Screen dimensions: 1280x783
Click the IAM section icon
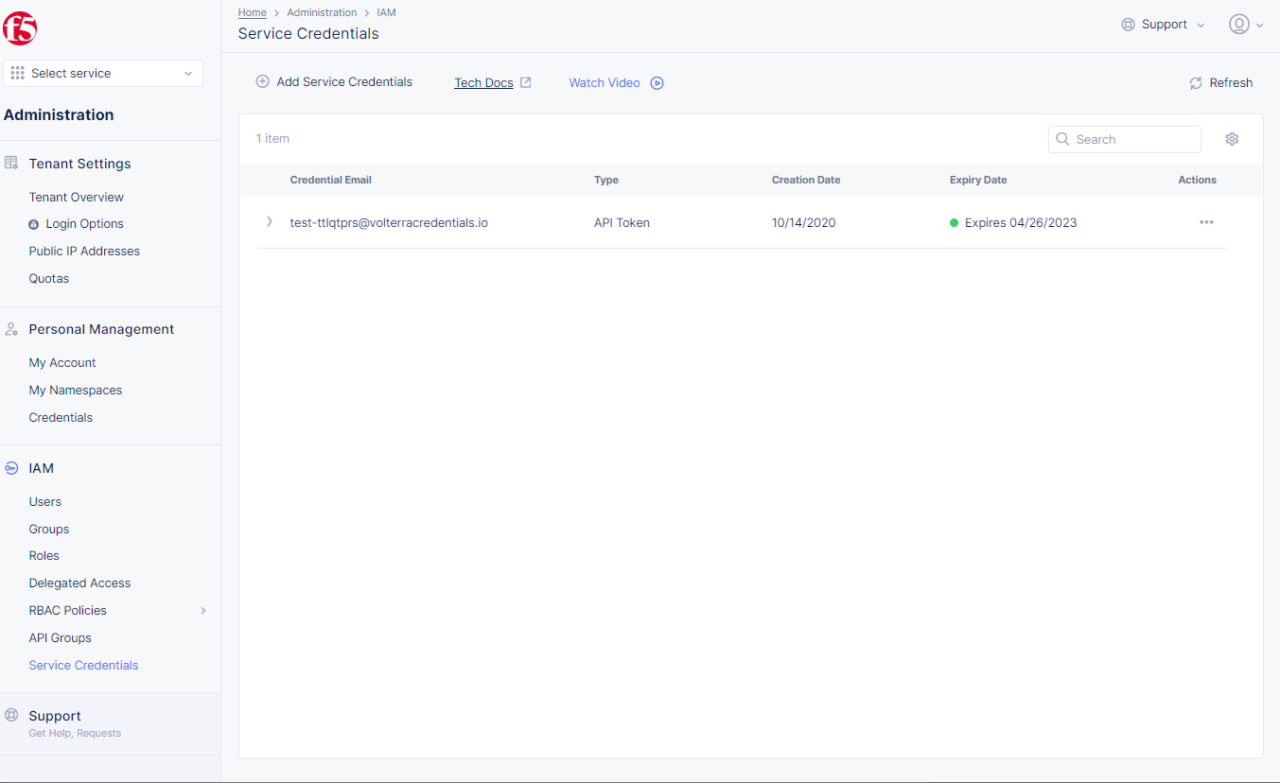(x=10, y=467)
